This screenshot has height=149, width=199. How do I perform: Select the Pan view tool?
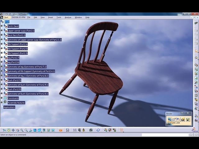(x=13, y=130)
